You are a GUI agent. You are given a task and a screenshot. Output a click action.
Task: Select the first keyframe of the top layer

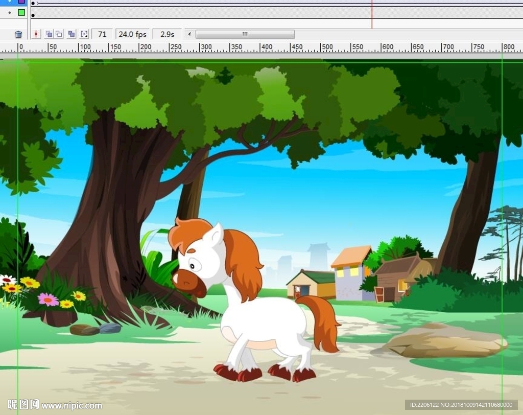33,3
